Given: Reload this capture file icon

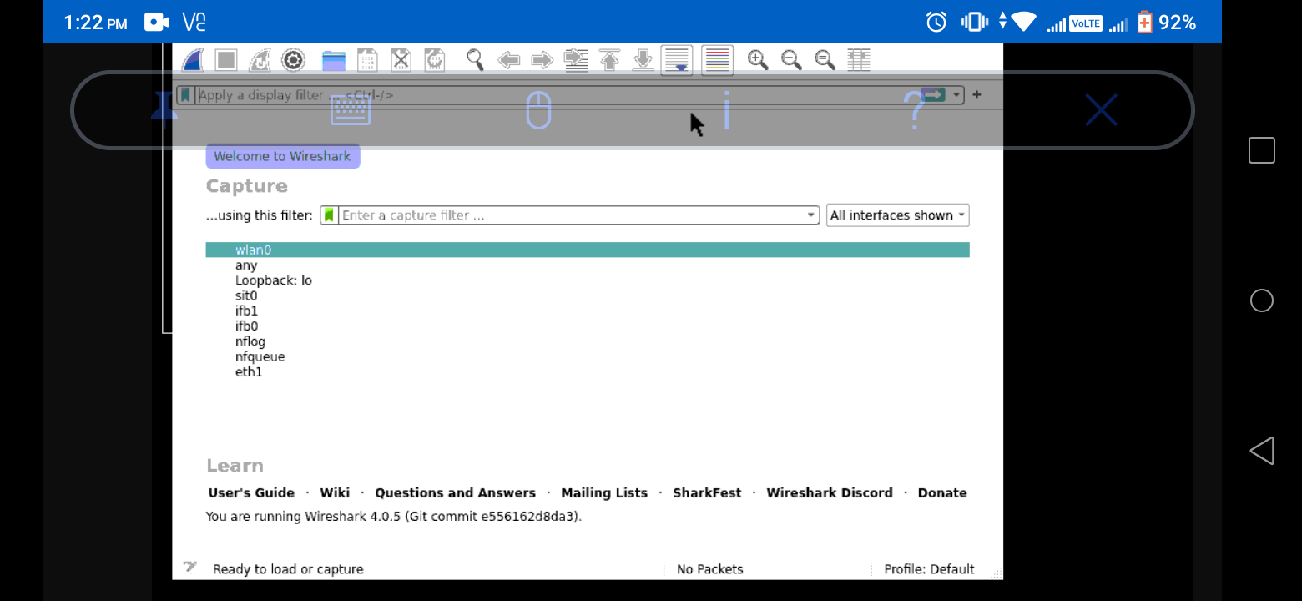Looking at the screenshot, I should (x=435, y=60).
